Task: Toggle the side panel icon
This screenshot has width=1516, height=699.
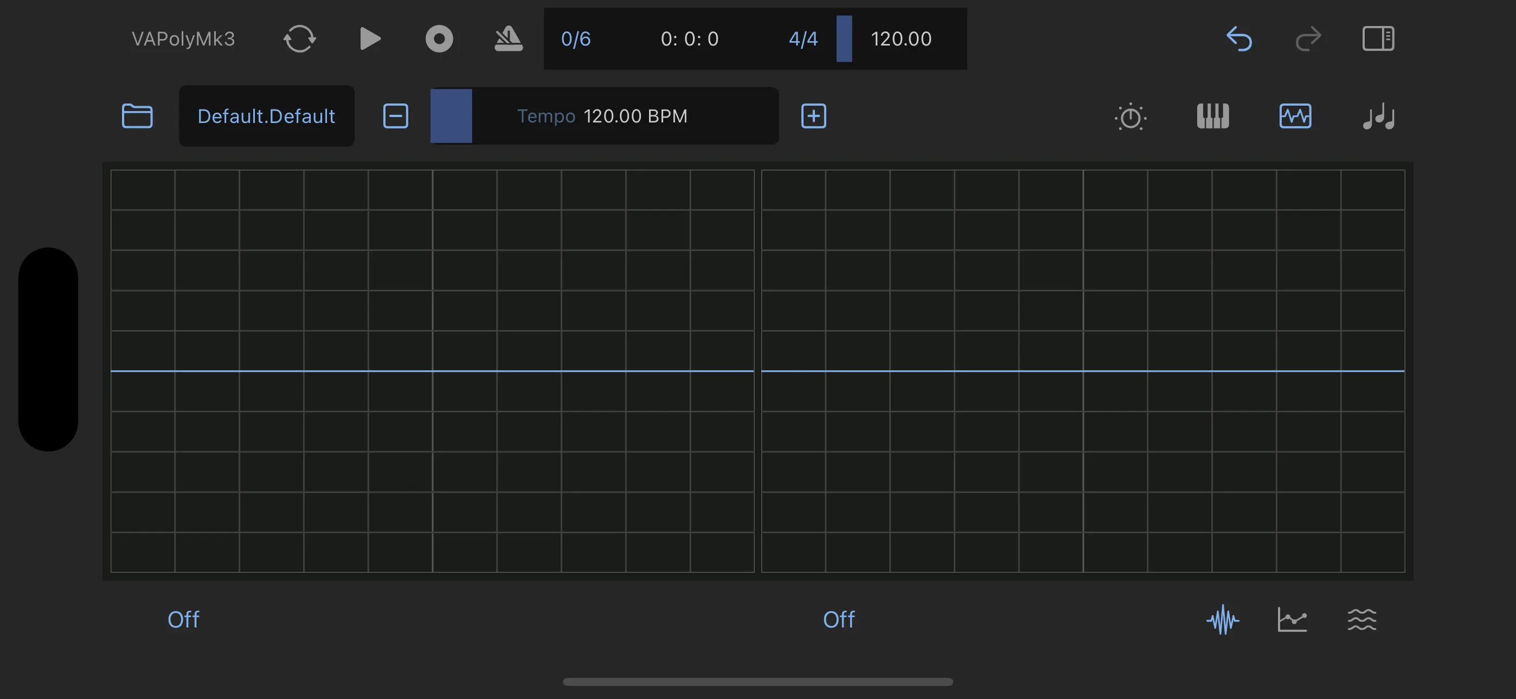Action: [1378, 39]
